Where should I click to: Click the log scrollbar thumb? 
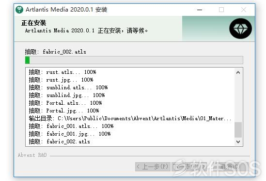238,130
